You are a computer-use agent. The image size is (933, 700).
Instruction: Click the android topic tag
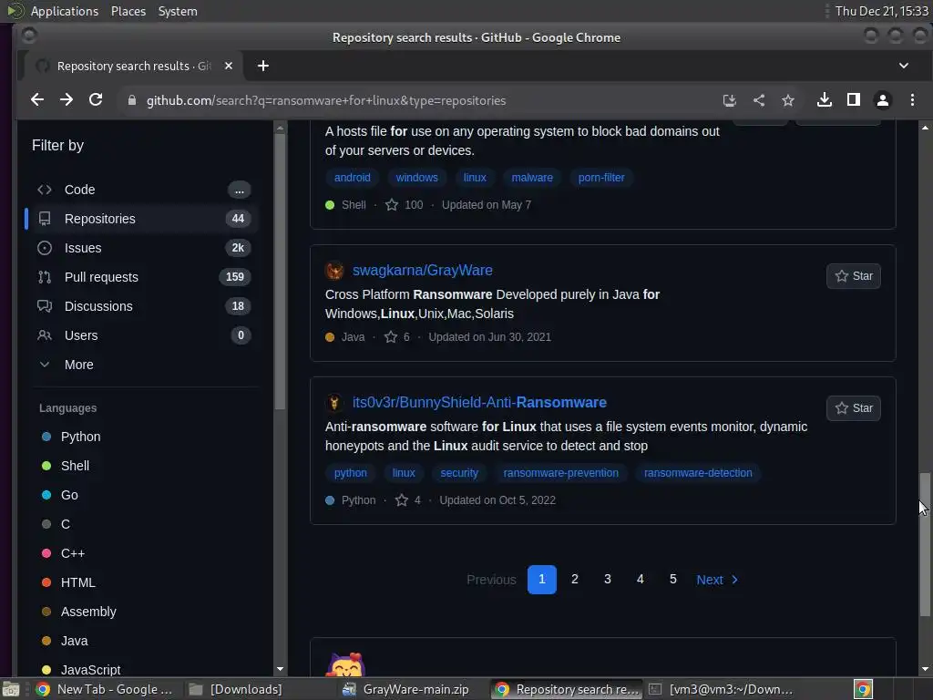point(353,178)
